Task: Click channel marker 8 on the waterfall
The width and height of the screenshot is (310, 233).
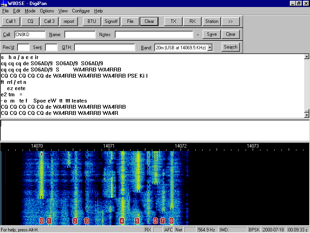Action: tap(171, 221)
